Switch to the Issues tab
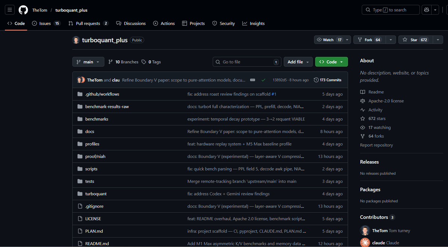Screen dimensions: 448x247 pyautogui.click(x=46, y=23)
